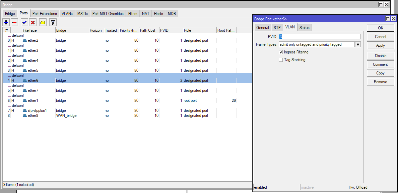Sort by the Path Cost column header

(149, 30)
